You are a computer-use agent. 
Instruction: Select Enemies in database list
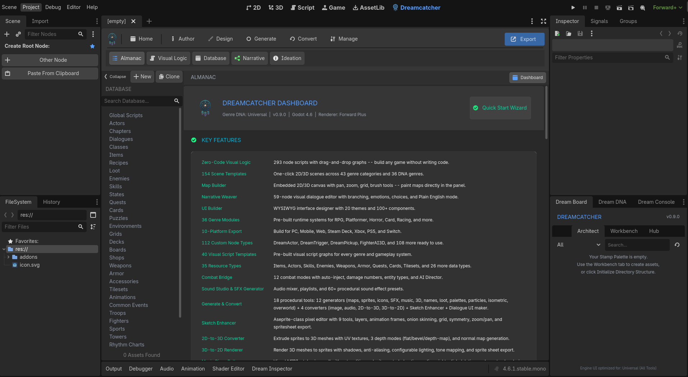coord(119,179)
